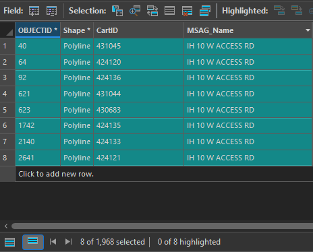The image size is (313, 252).
Task: Select row header 4
Action: 7,94
